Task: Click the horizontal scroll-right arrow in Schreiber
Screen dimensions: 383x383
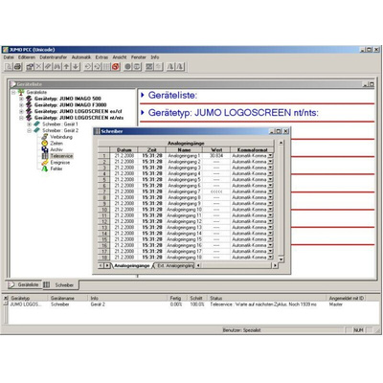Action: coord(275,265)
